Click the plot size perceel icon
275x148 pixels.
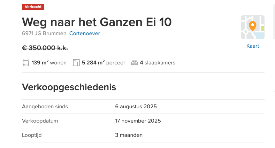(76, 63)
